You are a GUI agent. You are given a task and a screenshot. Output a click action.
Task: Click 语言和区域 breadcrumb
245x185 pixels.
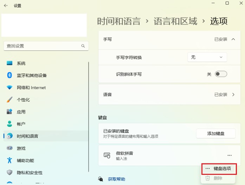175,21
